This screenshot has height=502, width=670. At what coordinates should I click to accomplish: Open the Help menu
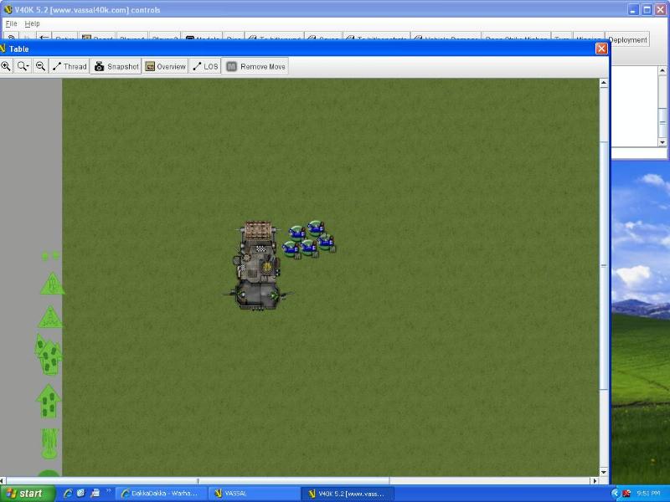coord(32,23)
